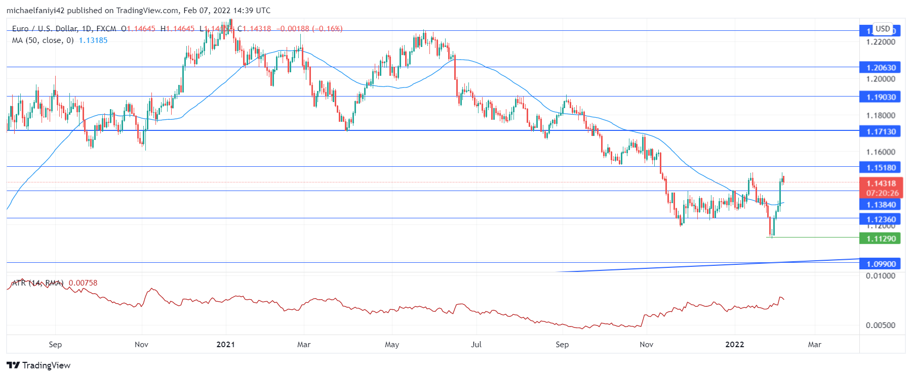The width and height of the screenshot is (912, 377).
Task: Click the 1.09900 price level label
Action: pos(880,264)
